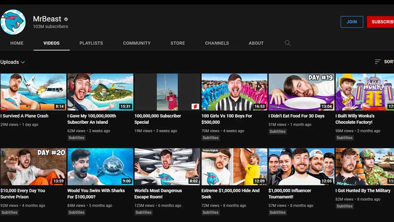Switch to the CHANNELS tab
Viewport: 394px width, 222px height.
(217, 43)
